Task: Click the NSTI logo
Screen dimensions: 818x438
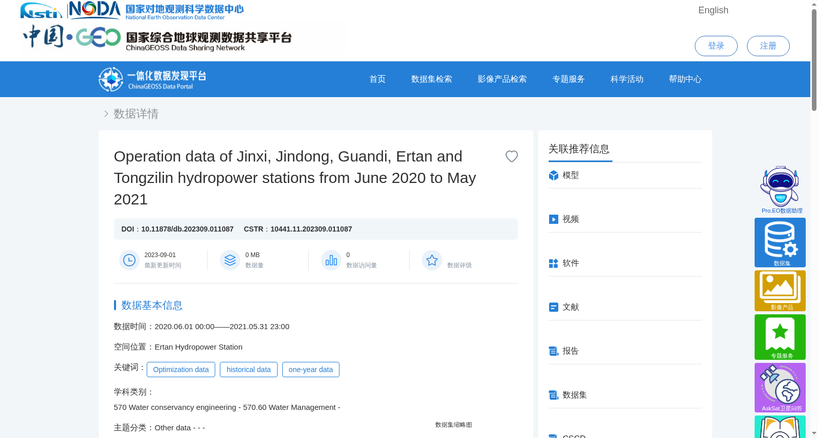Action: tap(41, 10)
